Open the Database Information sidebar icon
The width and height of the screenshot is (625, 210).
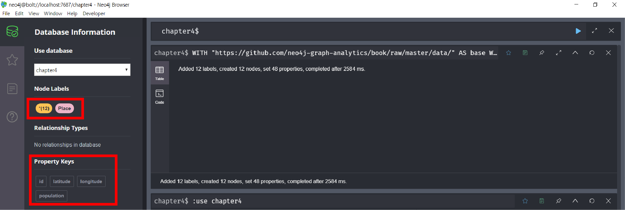pyautogui.click(x=12, y=32)
